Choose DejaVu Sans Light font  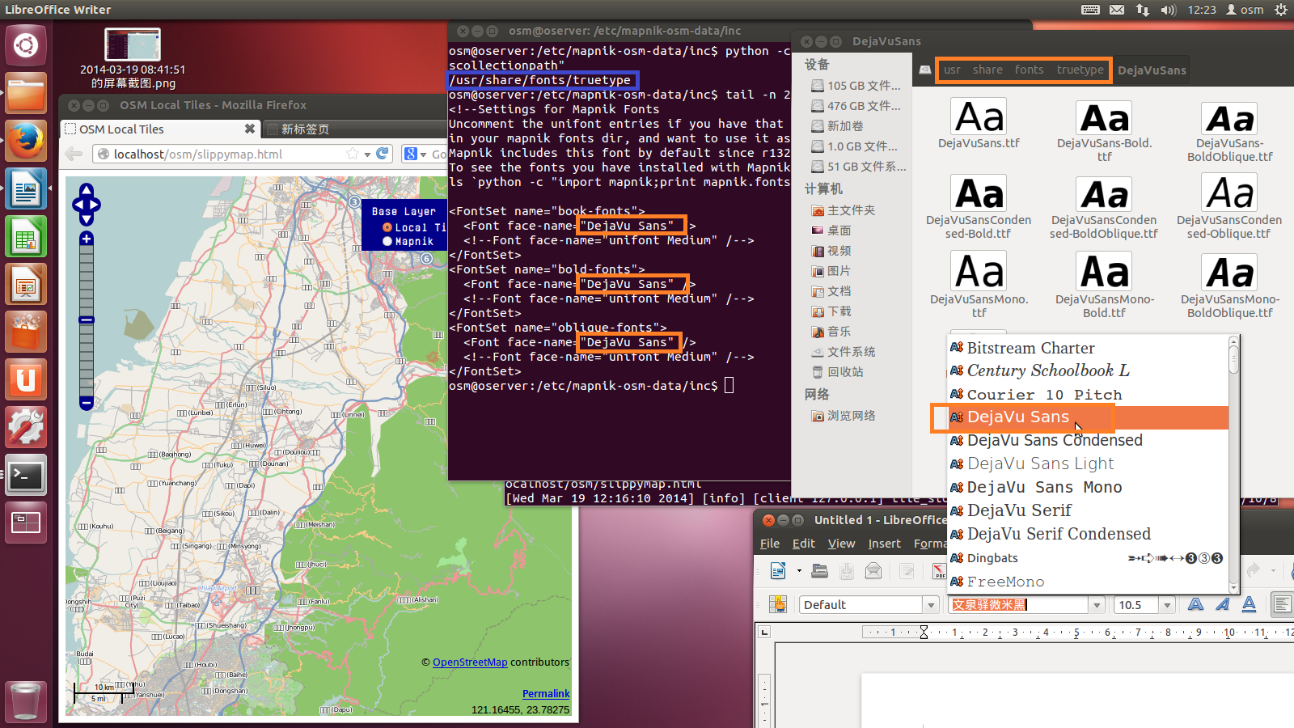(x=1089, y=464)
